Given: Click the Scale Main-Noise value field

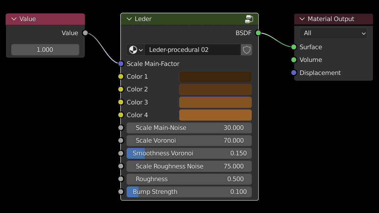Looking at the screenshot, I should tap(189, 128).
